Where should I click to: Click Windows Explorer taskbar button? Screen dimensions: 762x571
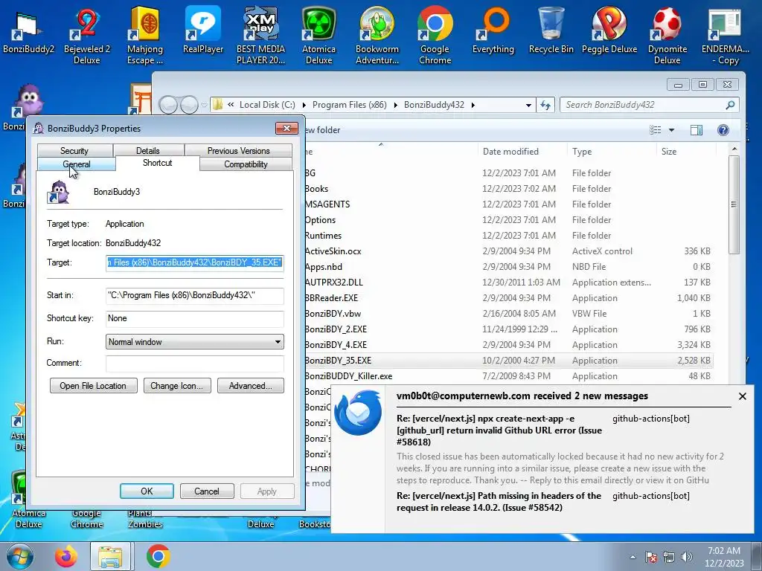(110, 556)
